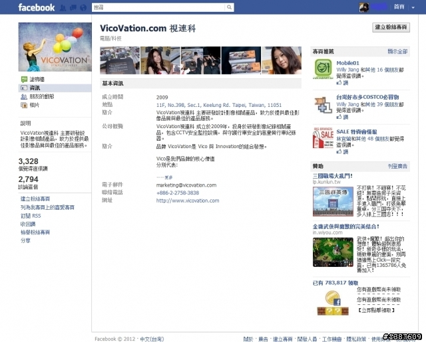Open http://www.vicovation.com link
The width and height of the screenshot is (426, 342).
pyautogui.click(x=188, y=201)
